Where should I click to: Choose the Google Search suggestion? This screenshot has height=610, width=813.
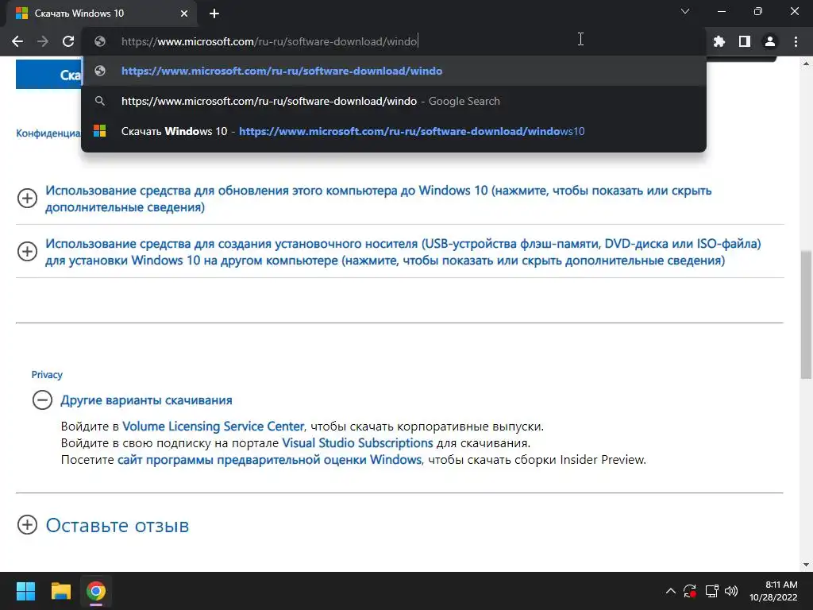point(394,101)
